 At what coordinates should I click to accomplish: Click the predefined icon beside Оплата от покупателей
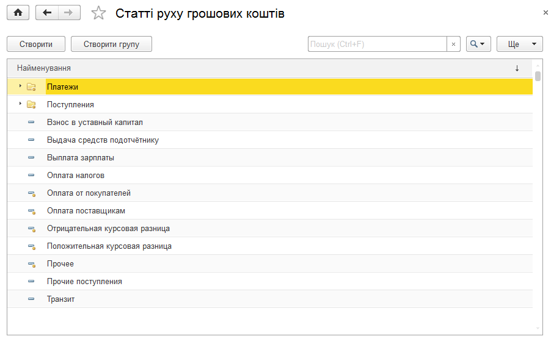pyautogui.click(x=32, y=193)
